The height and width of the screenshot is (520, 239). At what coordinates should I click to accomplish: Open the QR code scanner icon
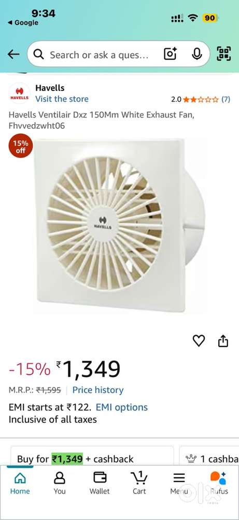click(x=224, y=54)
